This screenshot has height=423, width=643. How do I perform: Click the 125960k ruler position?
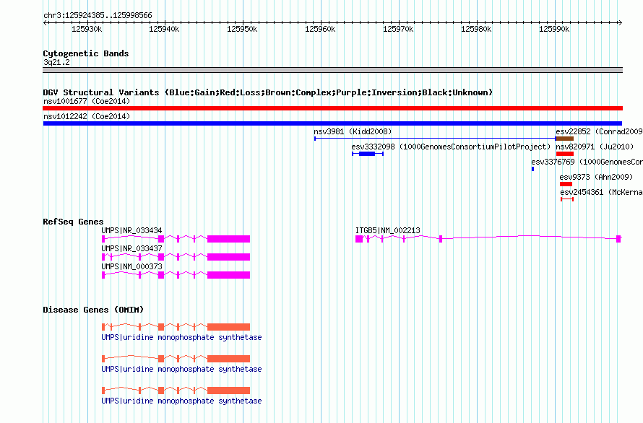[x=320, y=29]
